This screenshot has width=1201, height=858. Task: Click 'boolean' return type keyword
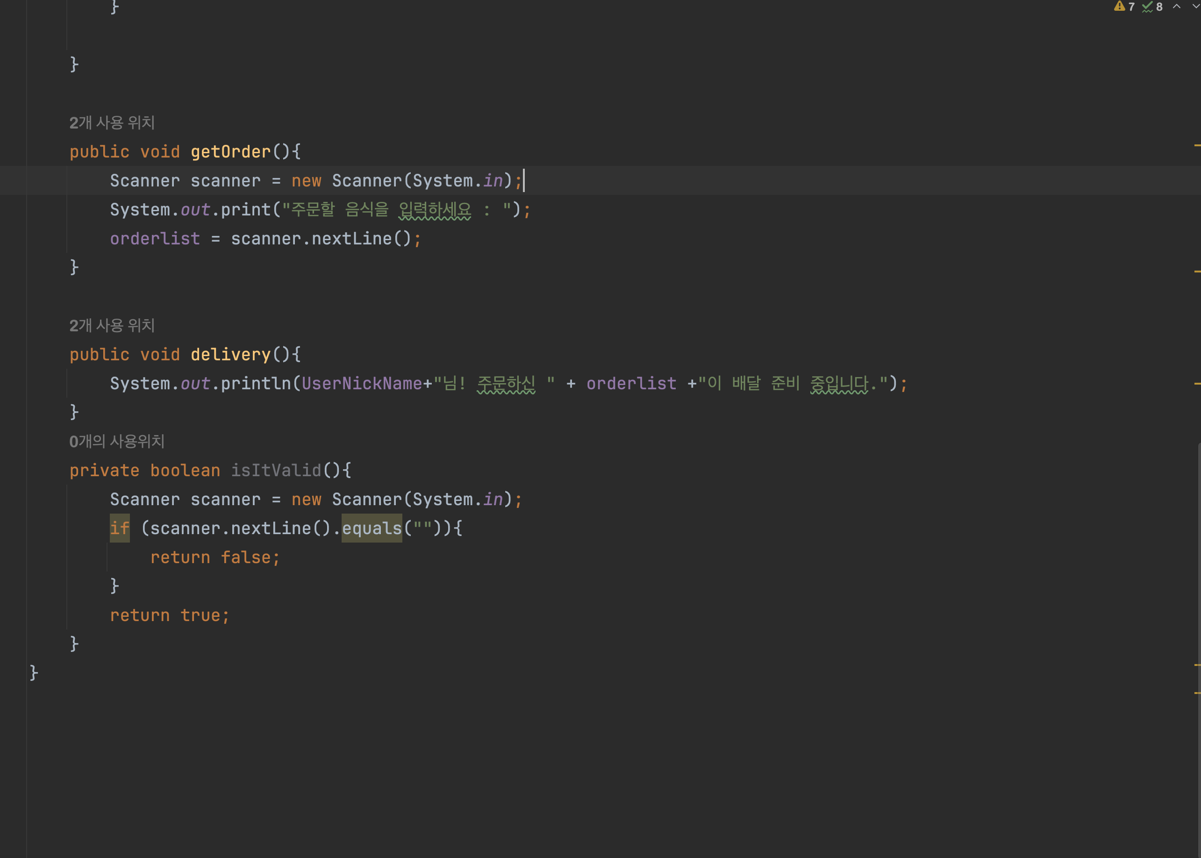tap(185, 470)
